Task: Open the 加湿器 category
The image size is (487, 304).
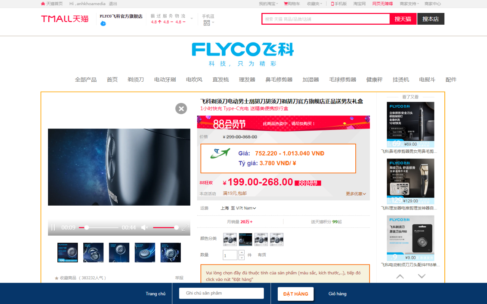Action: (311, 80)
